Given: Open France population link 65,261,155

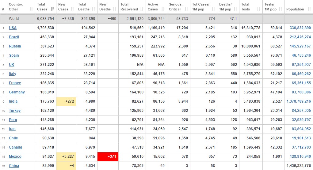Looking at the screenshot, I should [x=301, y=83].
